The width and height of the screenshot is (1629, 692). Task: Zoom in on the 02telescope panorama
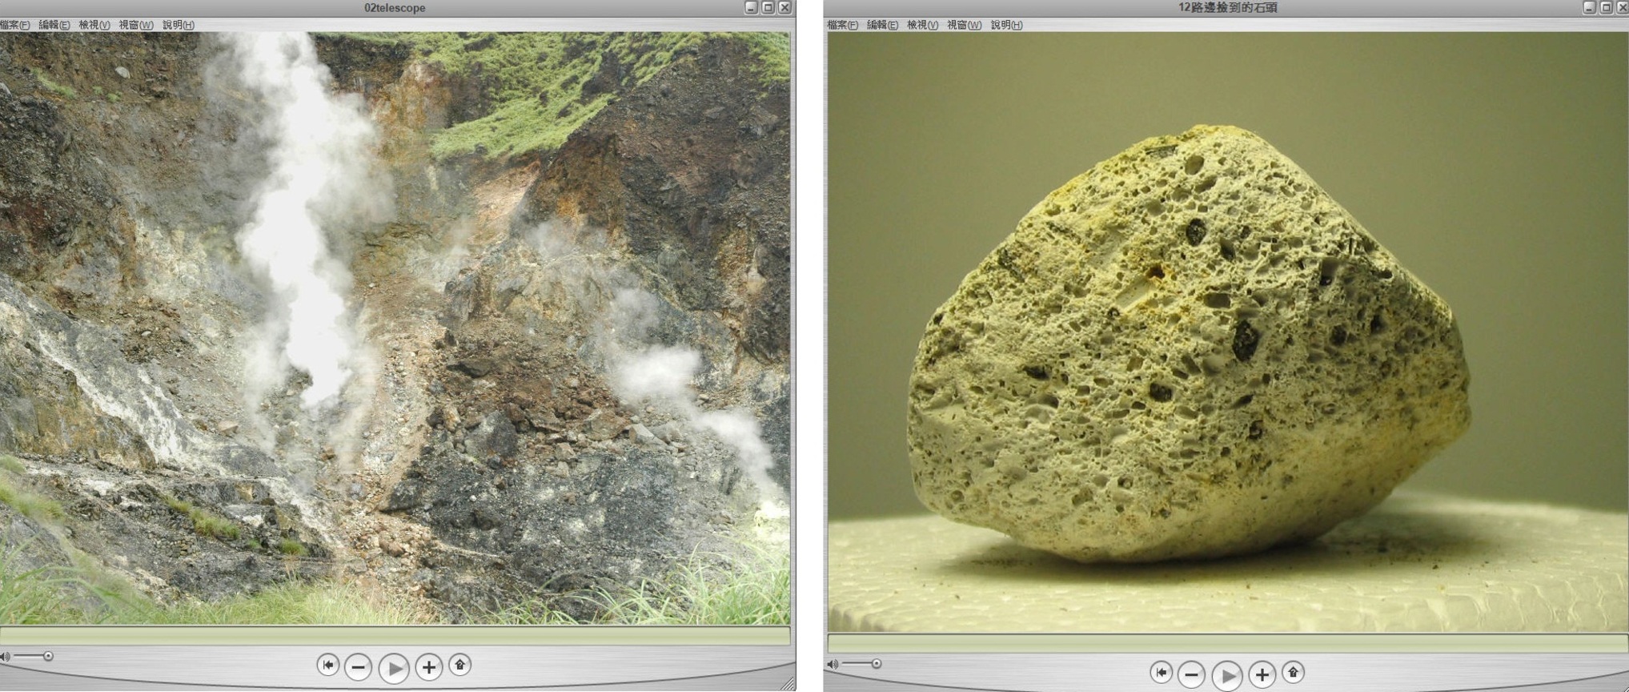(x=429, y=667)
